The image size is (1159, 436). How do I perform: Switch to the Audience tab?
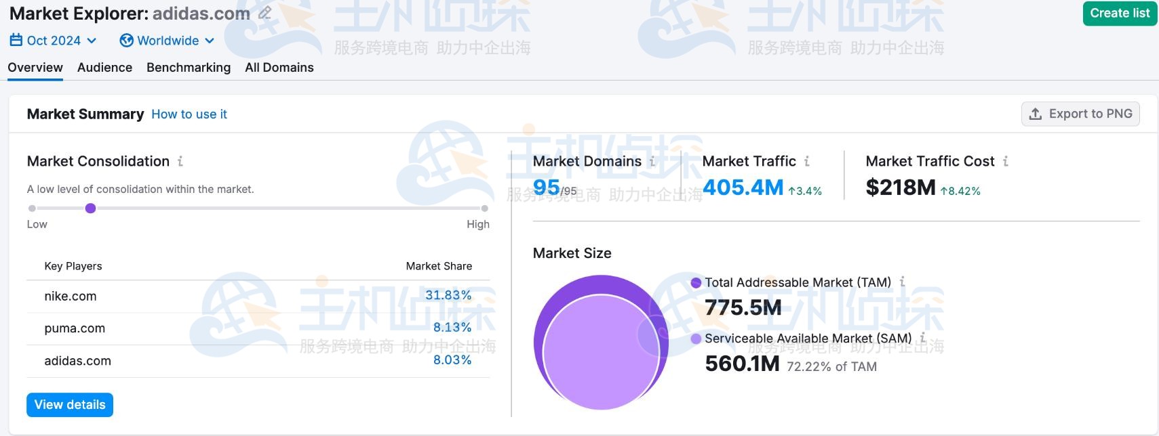tap(104, 68)
